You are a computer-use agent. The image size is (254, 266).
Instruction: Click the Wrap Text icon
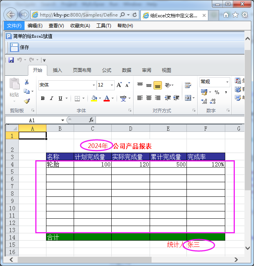188,85
